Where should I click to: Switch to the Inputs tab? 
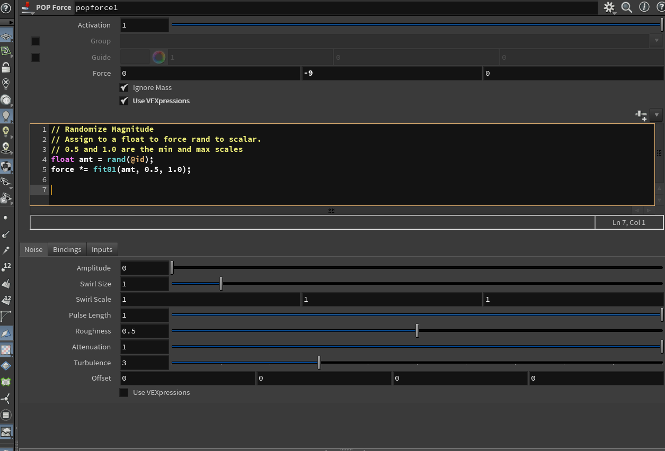102,249
